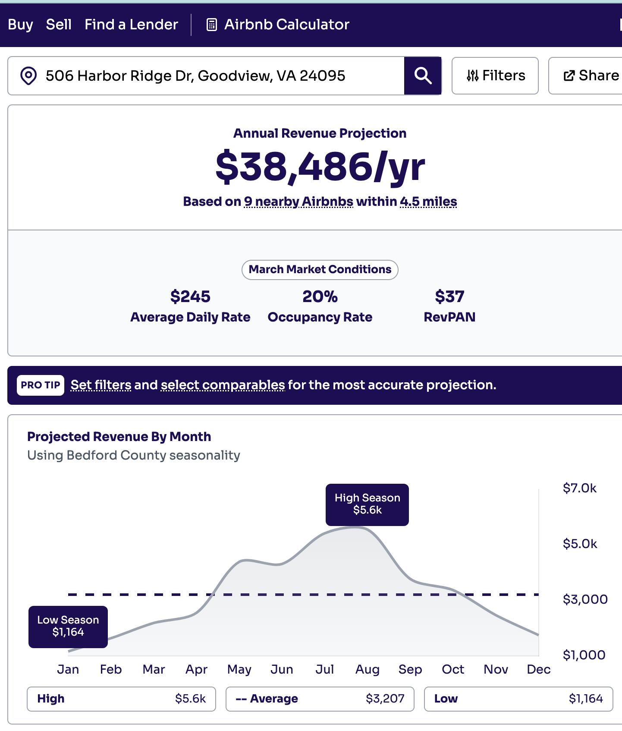Click the 4.5 miles radius link

[x=428, y=202]
